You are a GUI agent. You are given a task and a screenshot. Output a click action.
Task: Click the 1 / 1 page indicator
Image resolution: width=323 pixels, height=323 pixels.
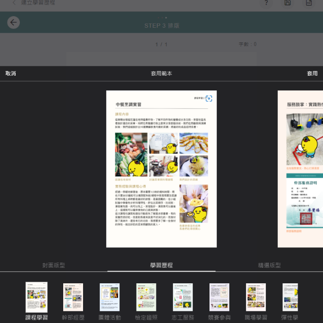point(161,44)
